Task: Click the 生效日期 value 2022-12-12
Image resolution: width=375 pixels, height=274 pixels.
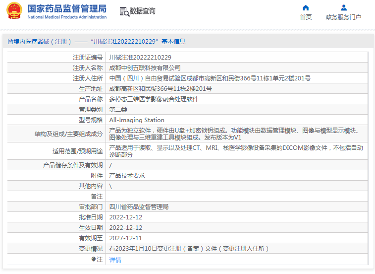Action: coord(126,227)
